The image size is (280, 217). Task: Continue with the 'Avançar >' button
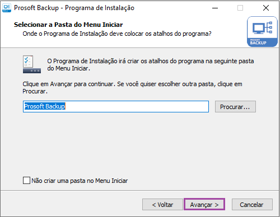tap(204, 205)
